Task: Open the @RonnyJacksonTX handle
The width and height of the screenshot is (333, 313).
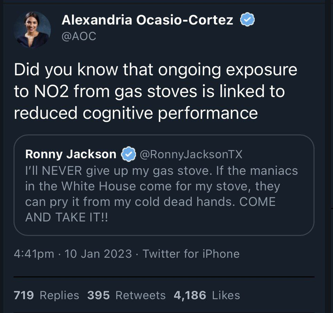Action: 191,154
